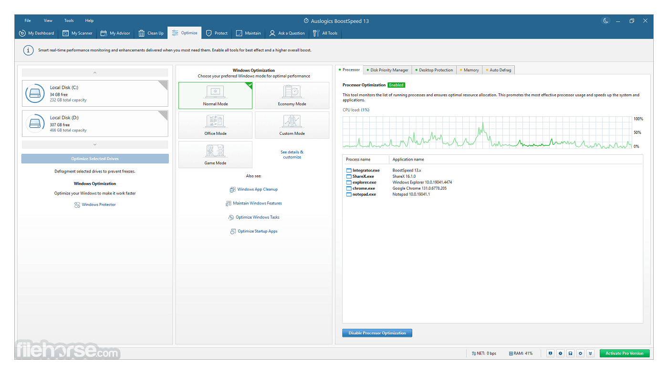Select the notepad.exe process row
Screen dimensions: 668x374
click(492, 194)
